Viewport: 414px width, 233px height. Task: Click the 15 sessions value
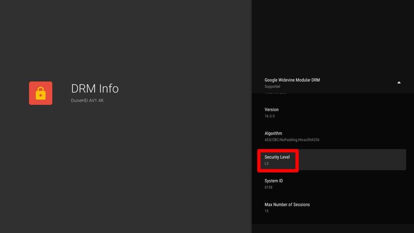267,211
